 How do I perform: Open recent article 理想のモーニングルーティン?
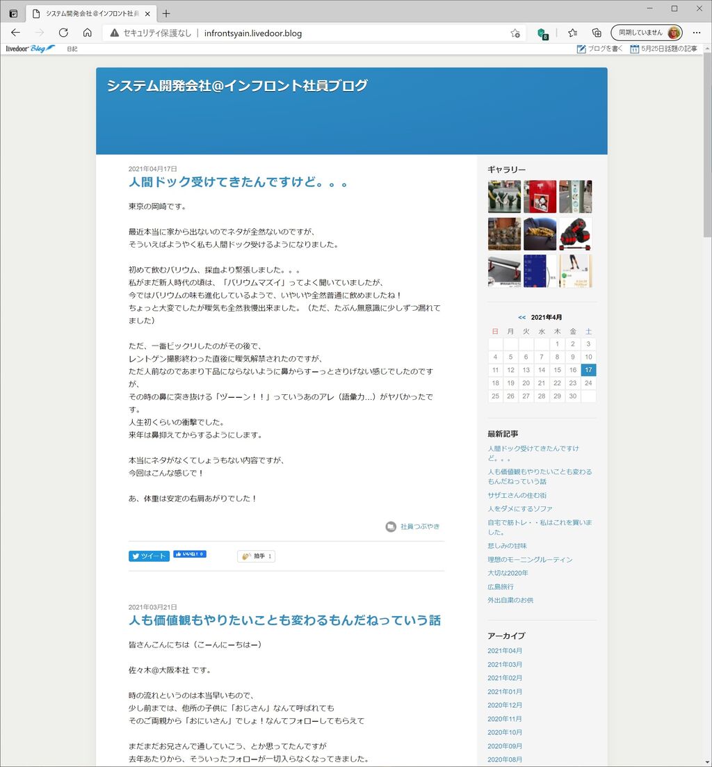pos(530,560)
